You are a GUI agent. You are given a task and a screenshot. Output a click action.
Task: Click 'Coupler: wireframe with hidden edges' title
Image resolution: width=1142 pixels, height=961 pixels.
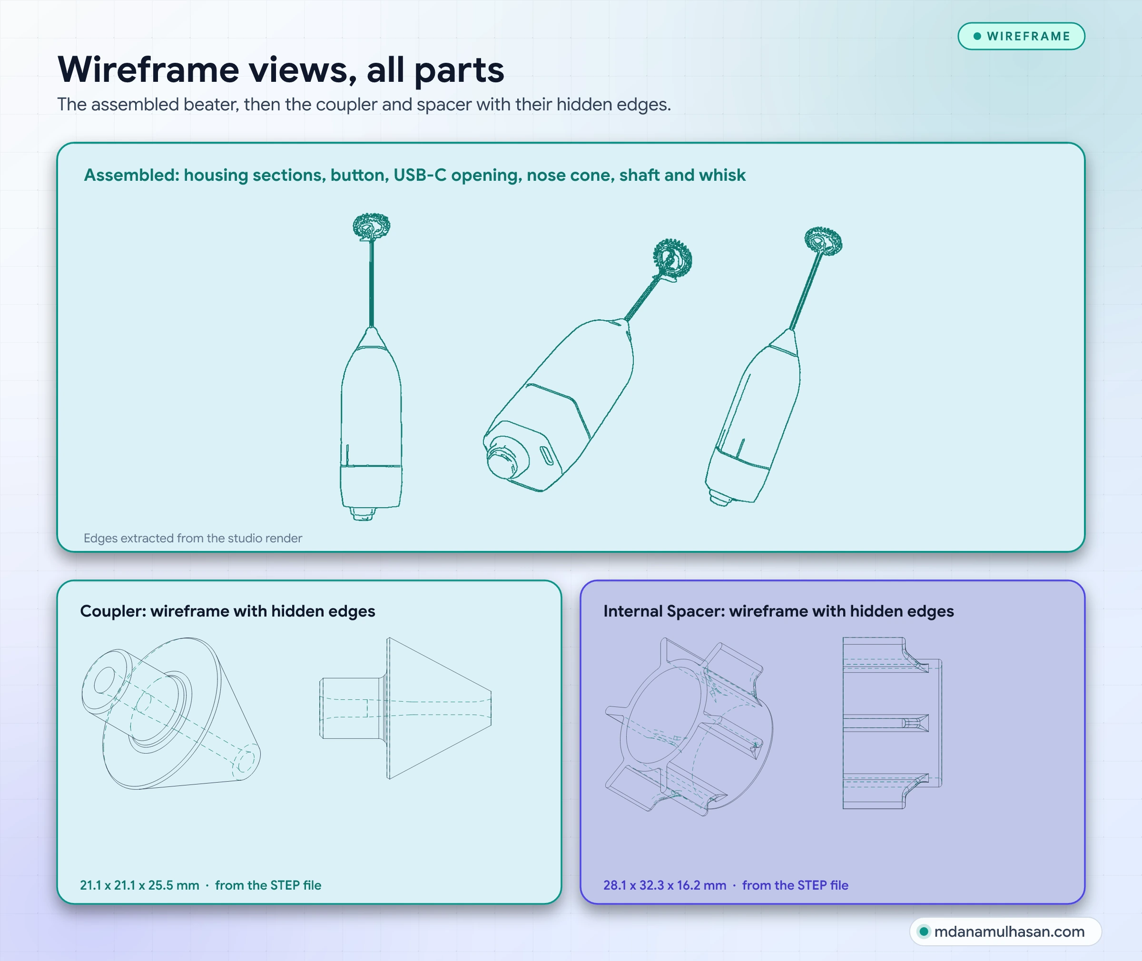[x=227, y=611]
